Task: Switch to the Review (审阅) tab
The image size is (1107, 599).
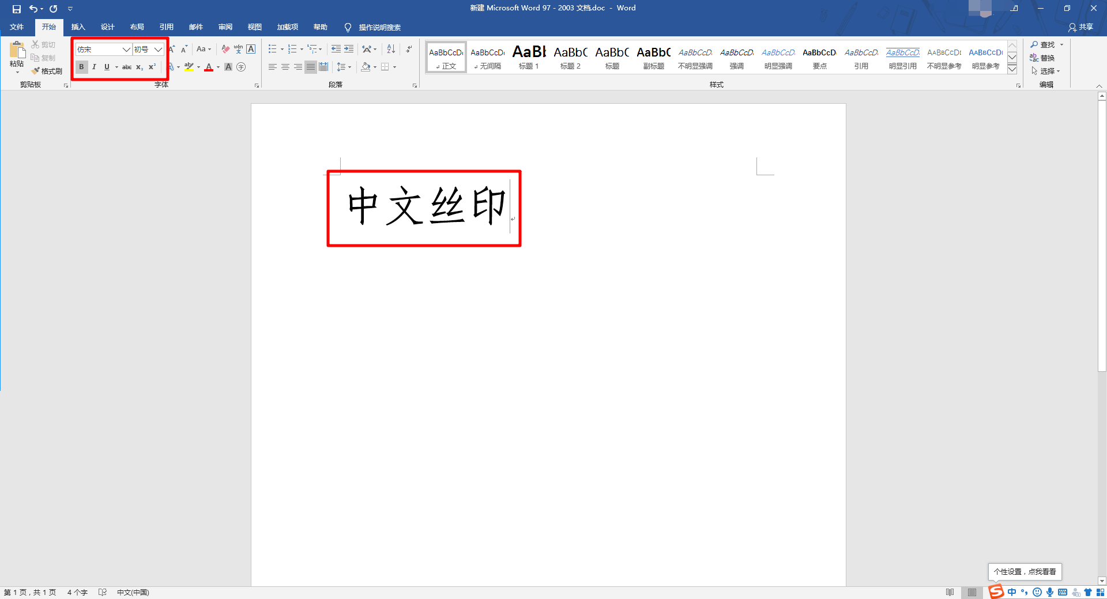Action: click(x=225, y=27)
